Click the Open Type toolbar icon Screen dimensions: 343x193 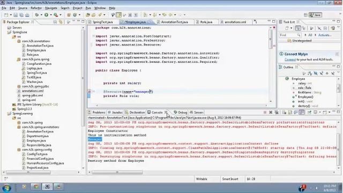88,15
